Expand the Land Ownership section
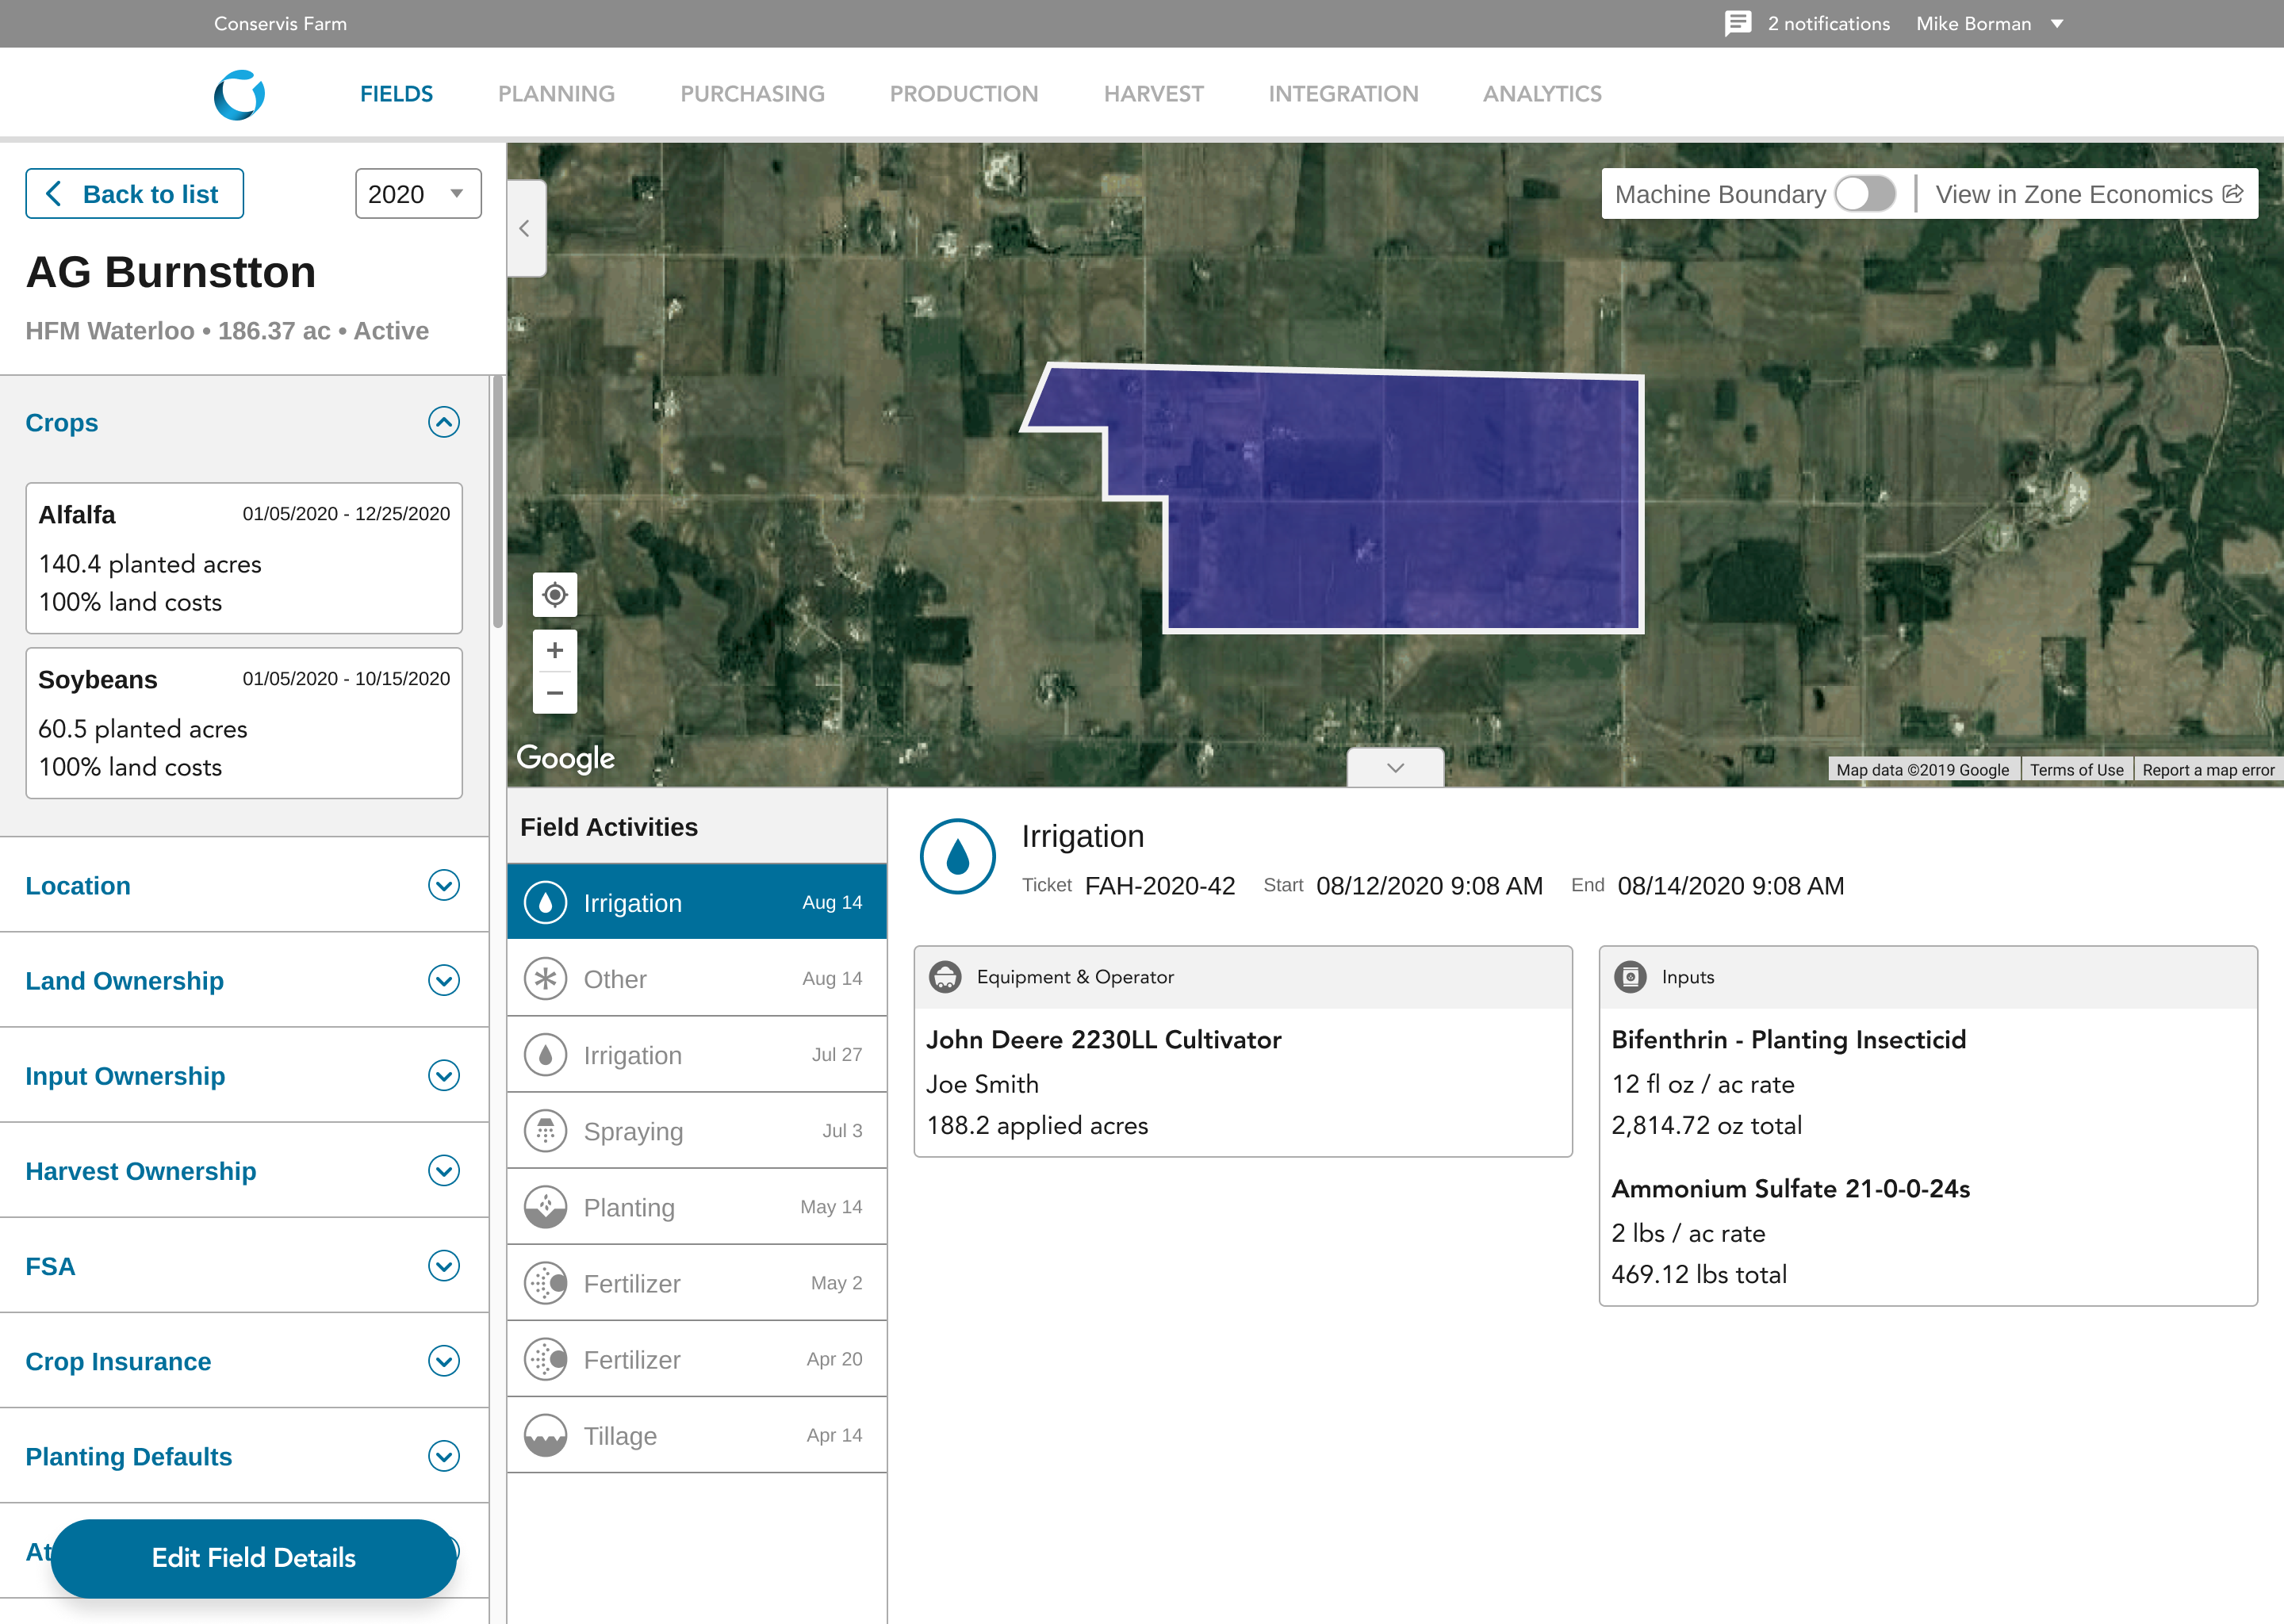This screenshot has height=1624, width=2284. pos(444,980)
